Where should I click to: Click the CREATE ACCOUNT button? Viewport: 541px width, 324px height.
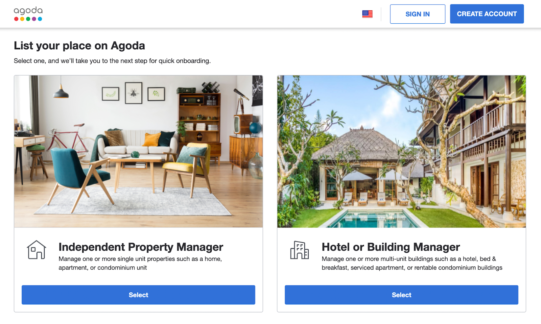tap(487, 14)
